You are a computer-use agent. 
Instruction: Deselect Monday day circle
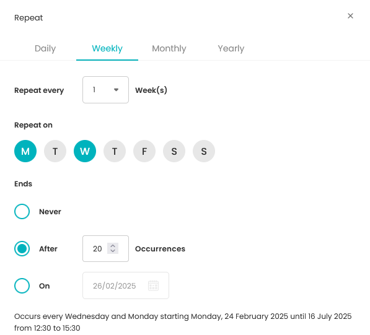tap(25, 151)
